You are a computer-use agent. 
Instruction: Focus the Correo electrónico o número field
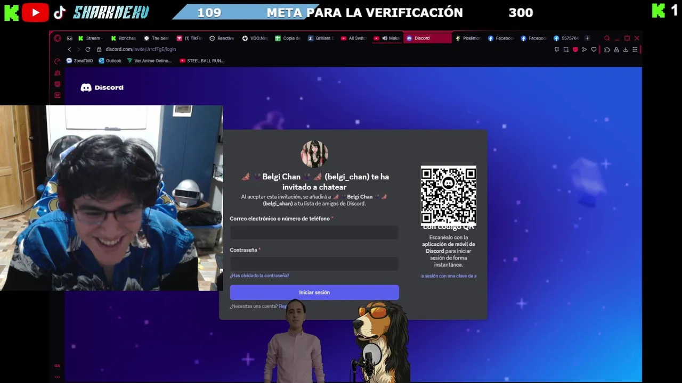[x=314, y=232]
